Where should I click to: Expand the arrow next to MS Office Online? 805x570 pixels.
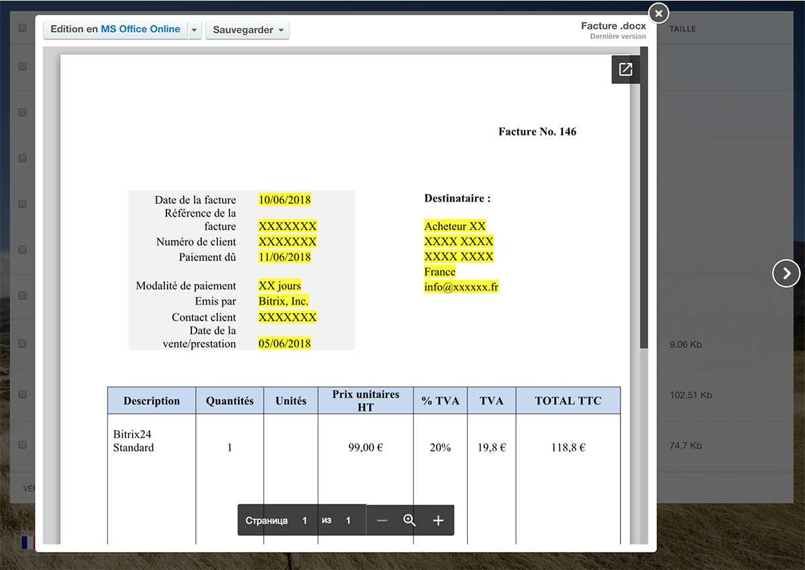click(194, 30)
